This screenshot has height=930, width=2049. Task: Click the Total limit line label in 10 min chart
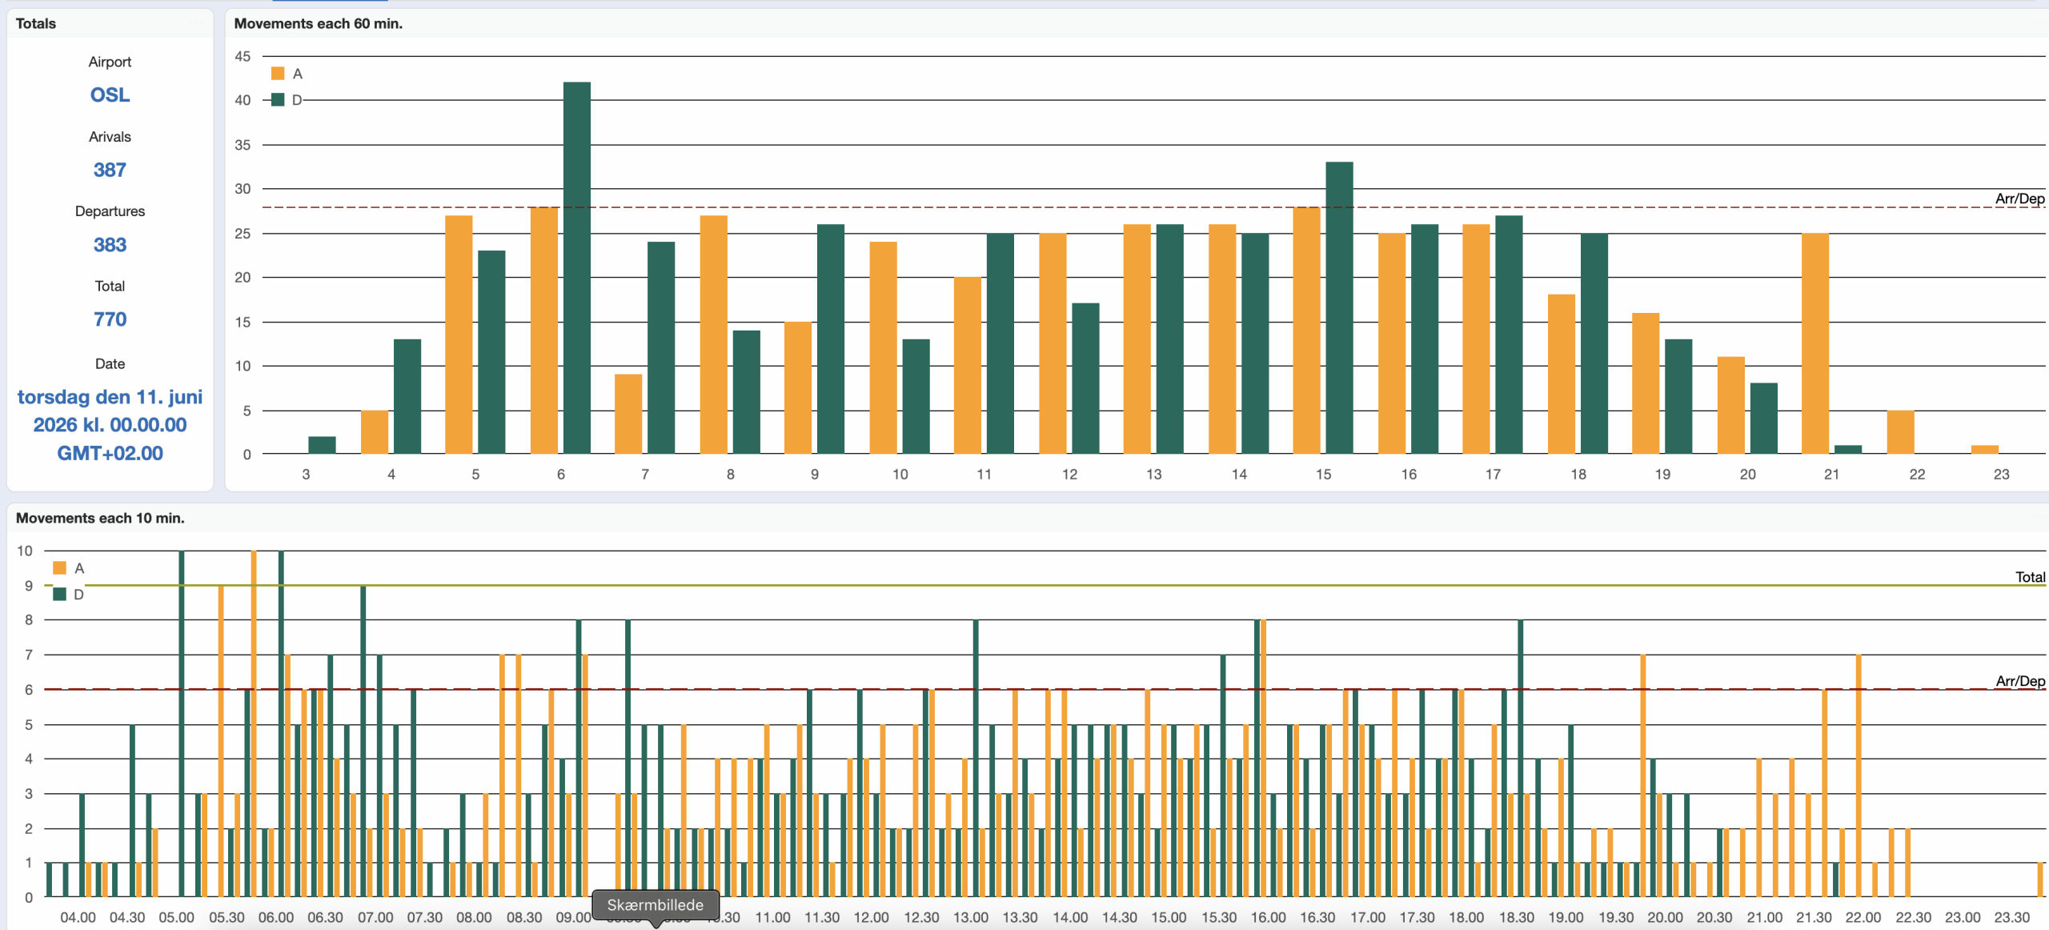coord(2029,577)
